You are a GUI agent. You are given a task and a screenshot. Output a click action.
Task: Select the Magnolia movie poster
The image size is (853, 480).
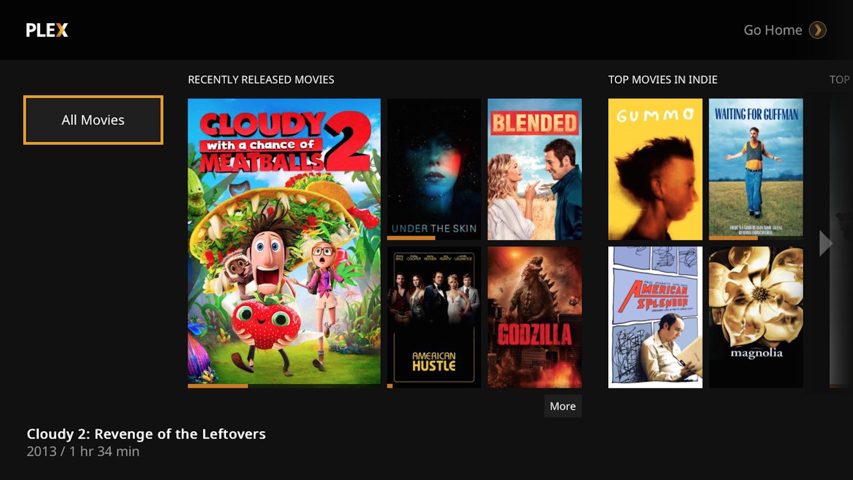coord(756,317)
